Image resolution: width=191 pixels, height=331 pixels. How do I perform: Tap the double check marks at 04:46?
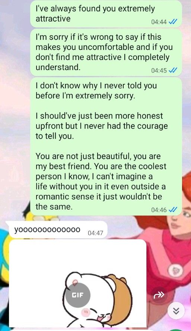(173, 209)
